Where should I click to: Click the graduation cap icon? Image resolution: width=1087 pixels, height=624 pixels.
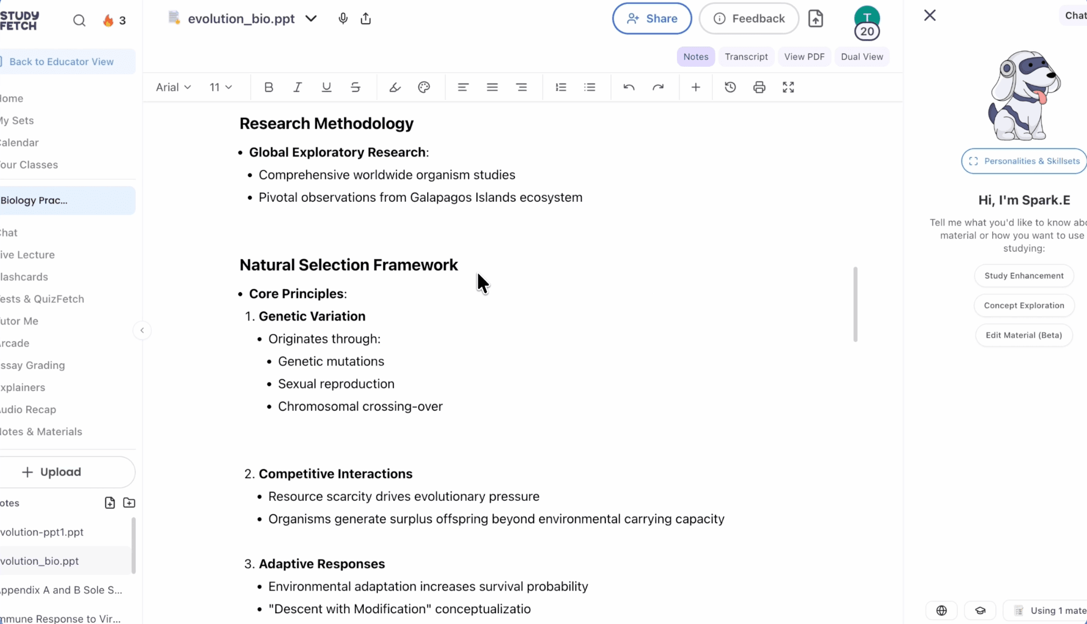pyautogui.click(x=980, y=610)
